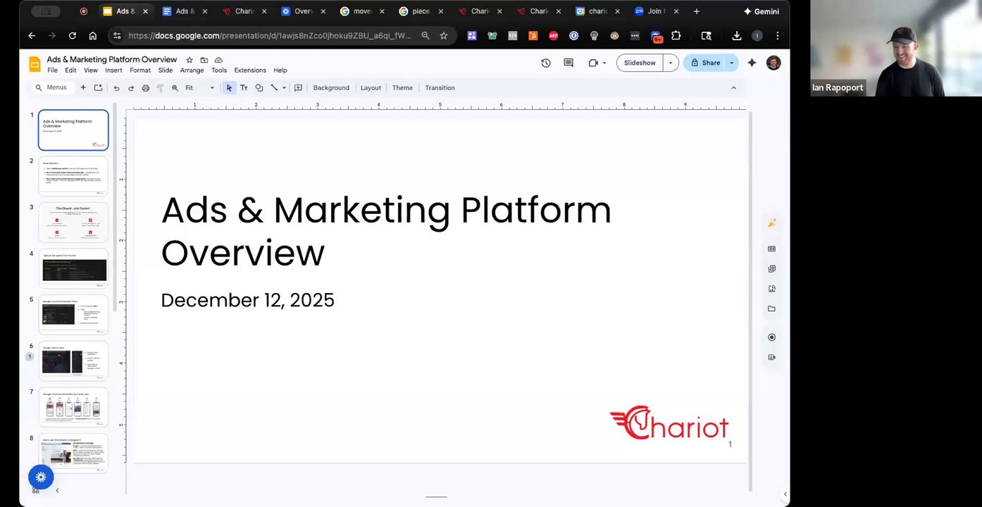Collapse the slide filmstrip panel

pyautogui.click(x=57, y=490)
